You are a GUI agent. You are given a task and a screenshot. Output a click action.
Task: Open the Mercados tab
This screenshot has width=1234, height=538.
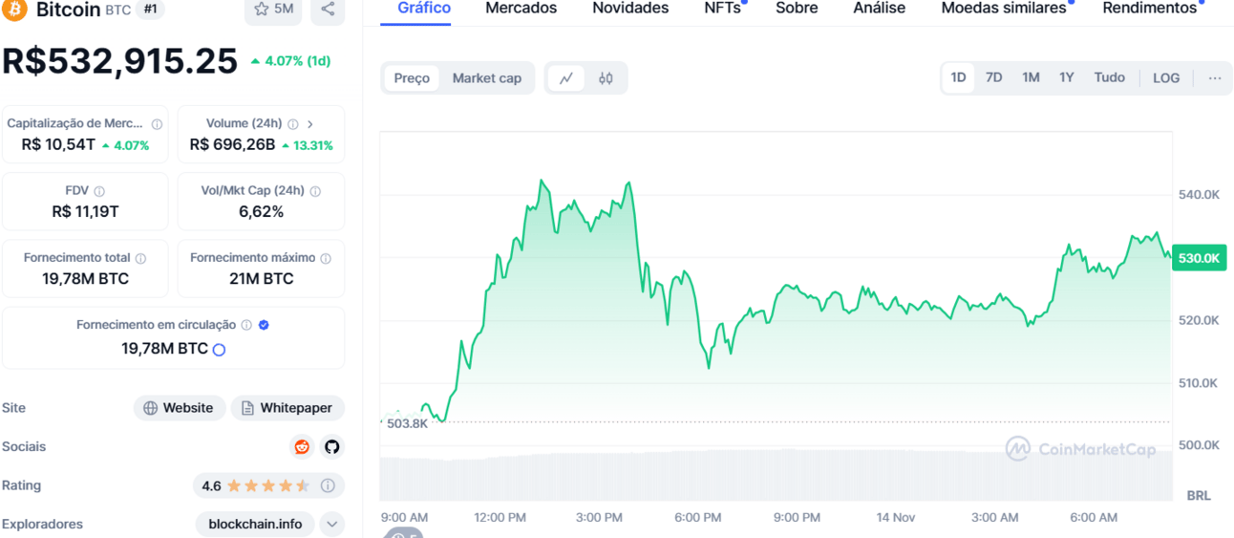521,9
